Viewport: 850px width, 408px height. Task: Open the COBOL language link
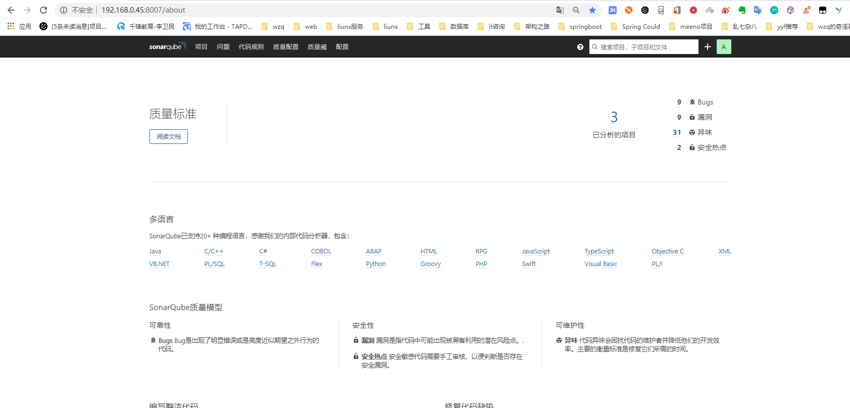[321, 251]
